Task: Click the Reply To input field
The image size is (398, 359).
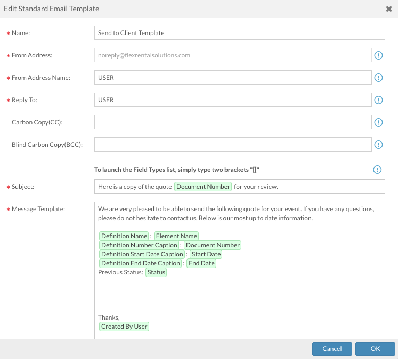Action: click(233, 99)
